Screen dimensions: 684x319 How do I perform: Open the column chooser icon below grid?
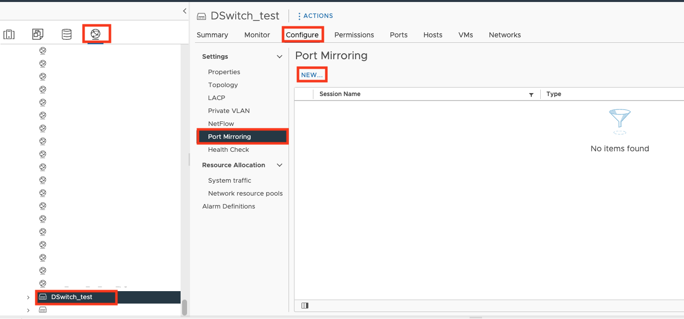[x=305, y=306]
